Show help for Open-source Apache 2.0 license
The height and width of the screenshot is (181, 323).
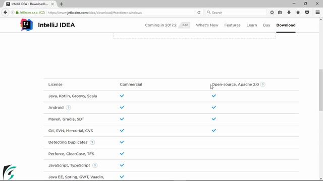[x=262, y=84]
